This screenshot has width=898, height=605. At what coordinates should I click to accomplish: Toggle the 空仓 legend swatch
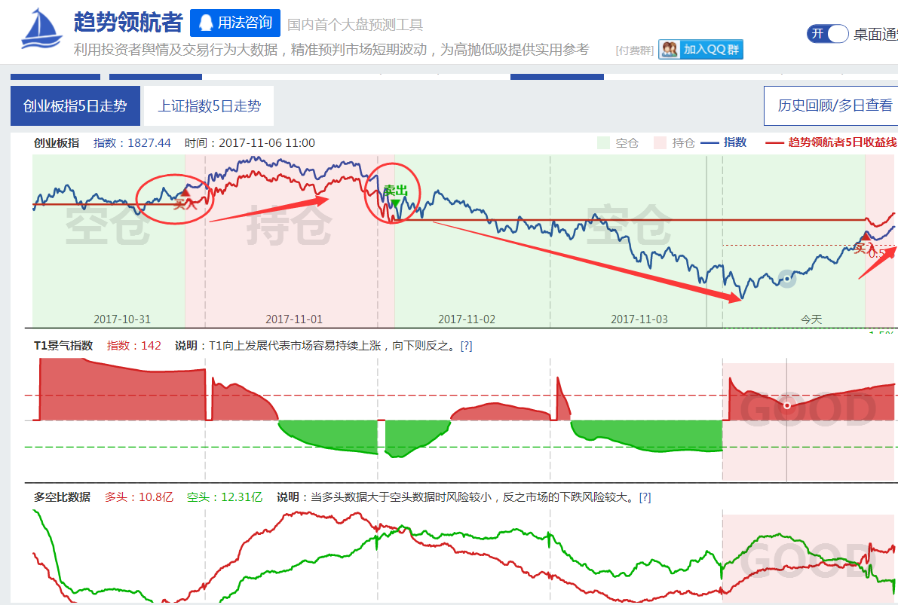pos(603,142)
